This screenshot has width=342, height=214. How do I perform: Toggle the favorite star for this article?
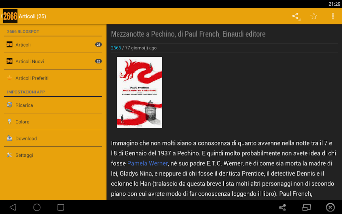tap(314, 16)
